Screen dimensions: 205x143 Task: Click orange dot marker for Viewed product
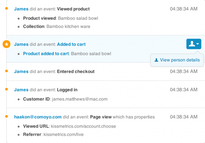(6, 9)
